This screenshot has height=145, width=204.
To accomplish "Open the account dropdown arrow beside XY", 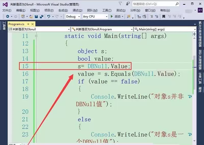I will [195, 10].
